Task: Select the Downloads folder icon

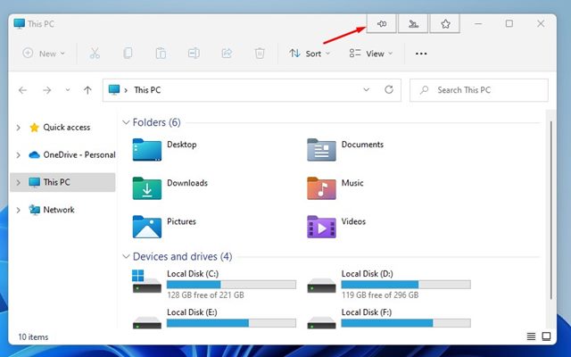Action: click(146, 188)
